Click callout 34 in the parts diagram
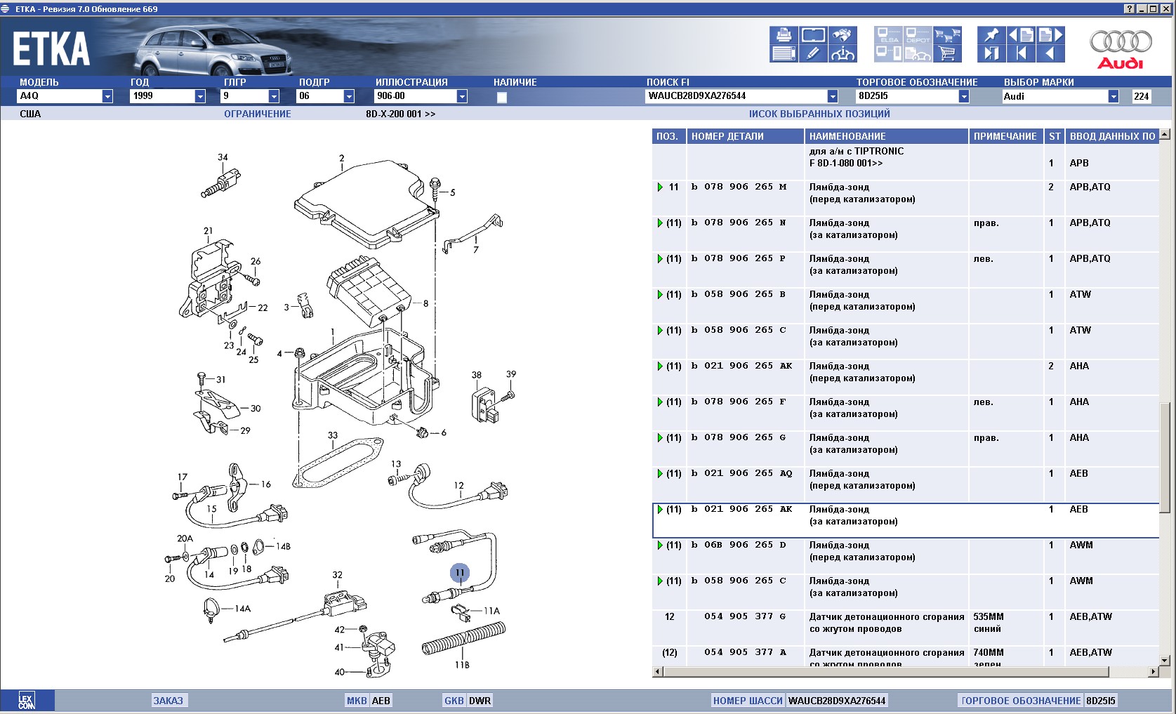The height and width of the screenshot is (714, 1176). click(223, 157)
